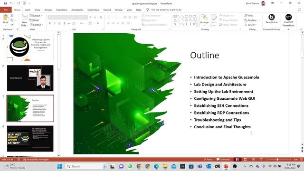The height and width of the screenshot is (171, 304).
Task: Open File Explorer from the taskbar
Action: point(165,166)
